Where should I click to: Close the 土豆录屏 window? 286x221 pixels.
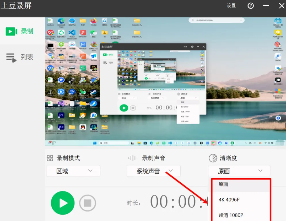click(x=282, y=6)
